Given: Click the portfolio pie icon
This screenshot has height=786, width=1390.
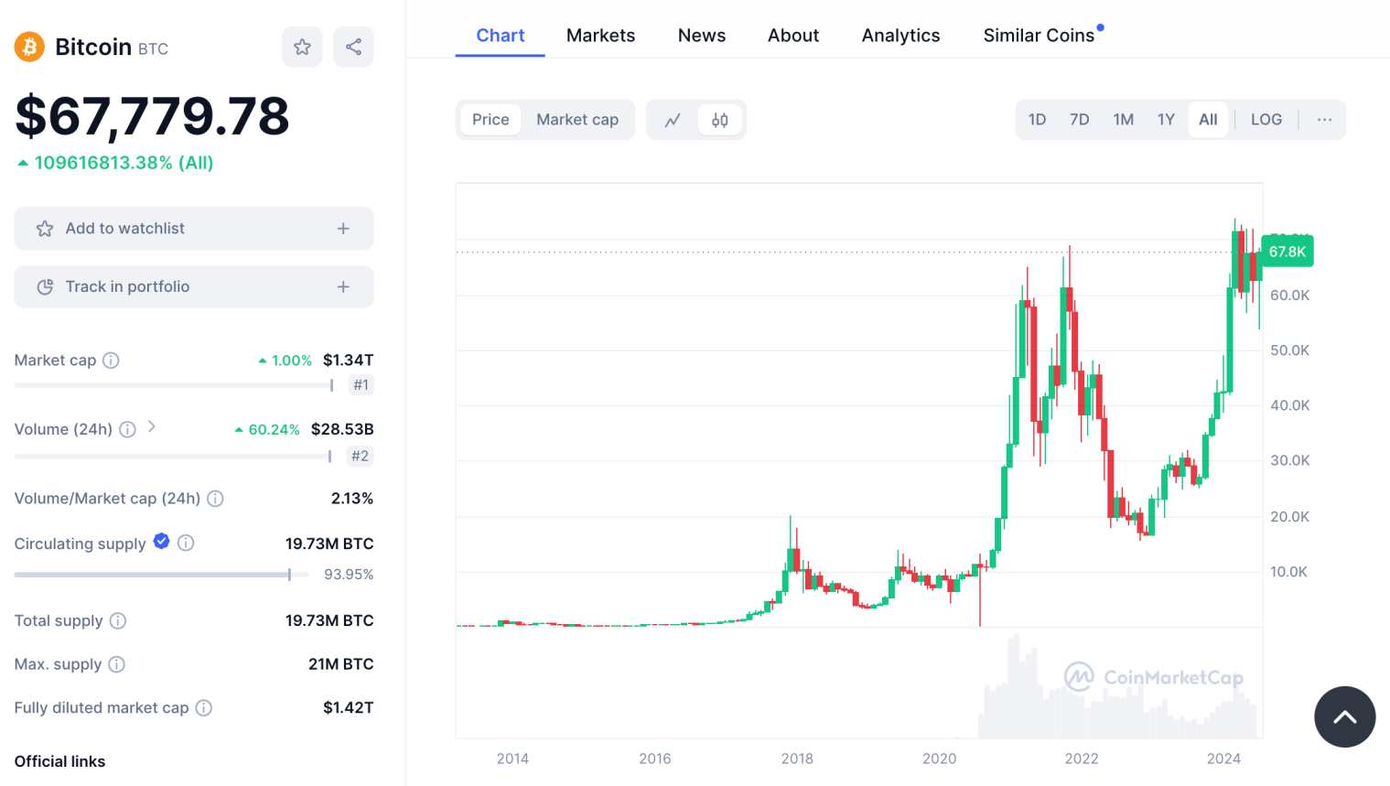Looking at the screenshot, I should coord(45,286).
